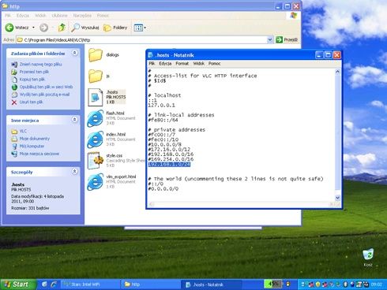387x290 pixels.
Task: Select the style.css file icon
Action: [x=96, y=161]
